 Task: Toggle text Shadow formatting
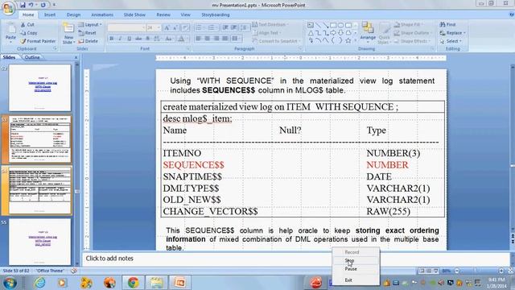click(x=147, y=39)
